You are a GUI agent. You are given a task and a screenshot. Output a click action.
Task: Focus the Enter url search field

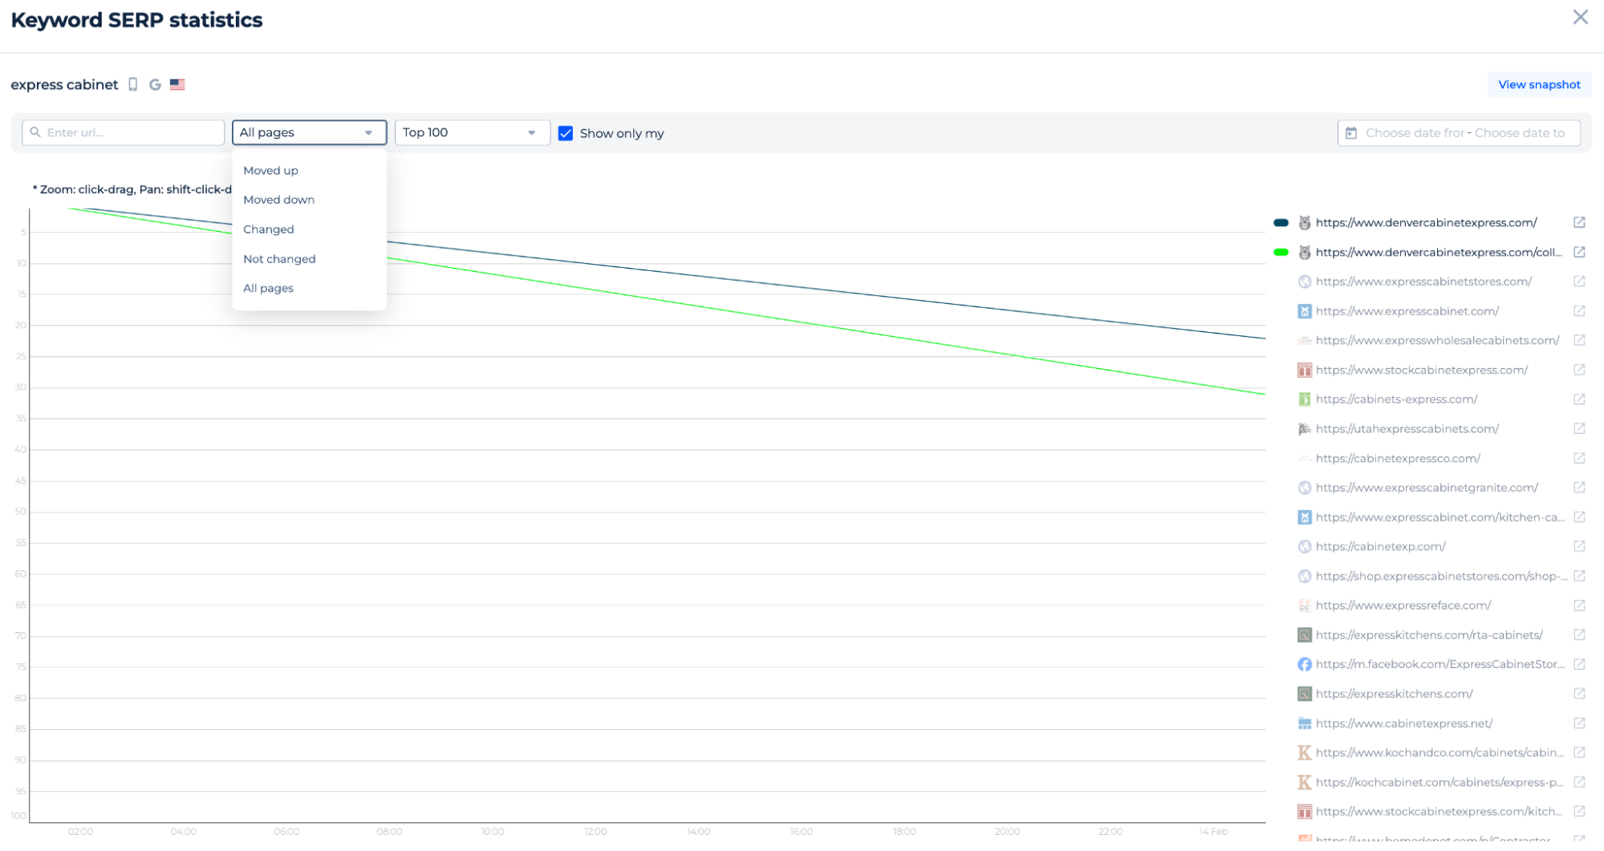pyautogui.click(x=123, y=132)
